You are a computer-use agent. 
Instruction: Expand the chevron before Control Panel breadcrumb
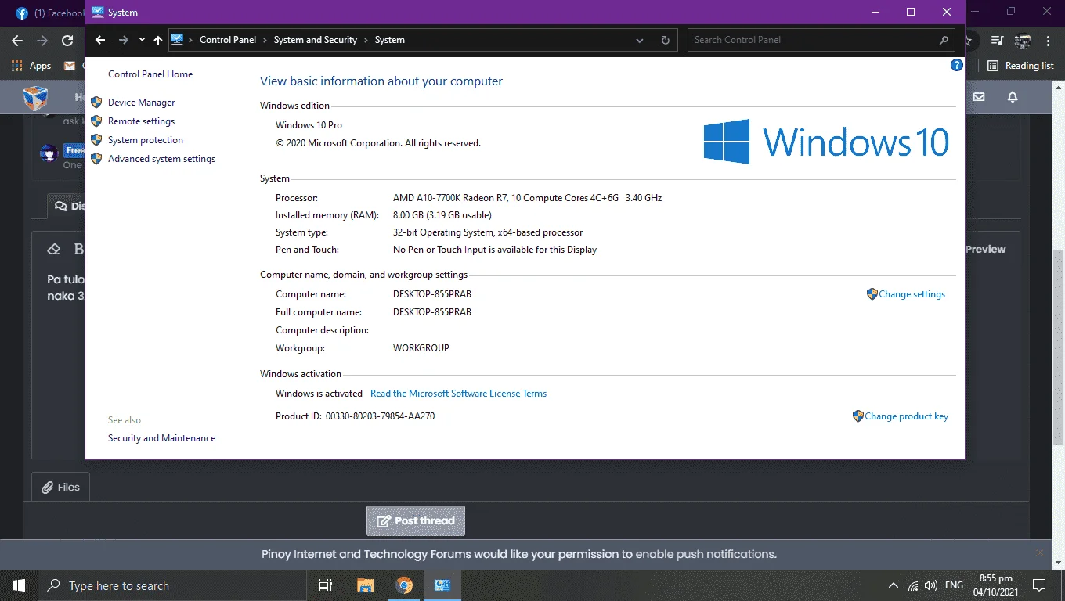tap(190, 40)
